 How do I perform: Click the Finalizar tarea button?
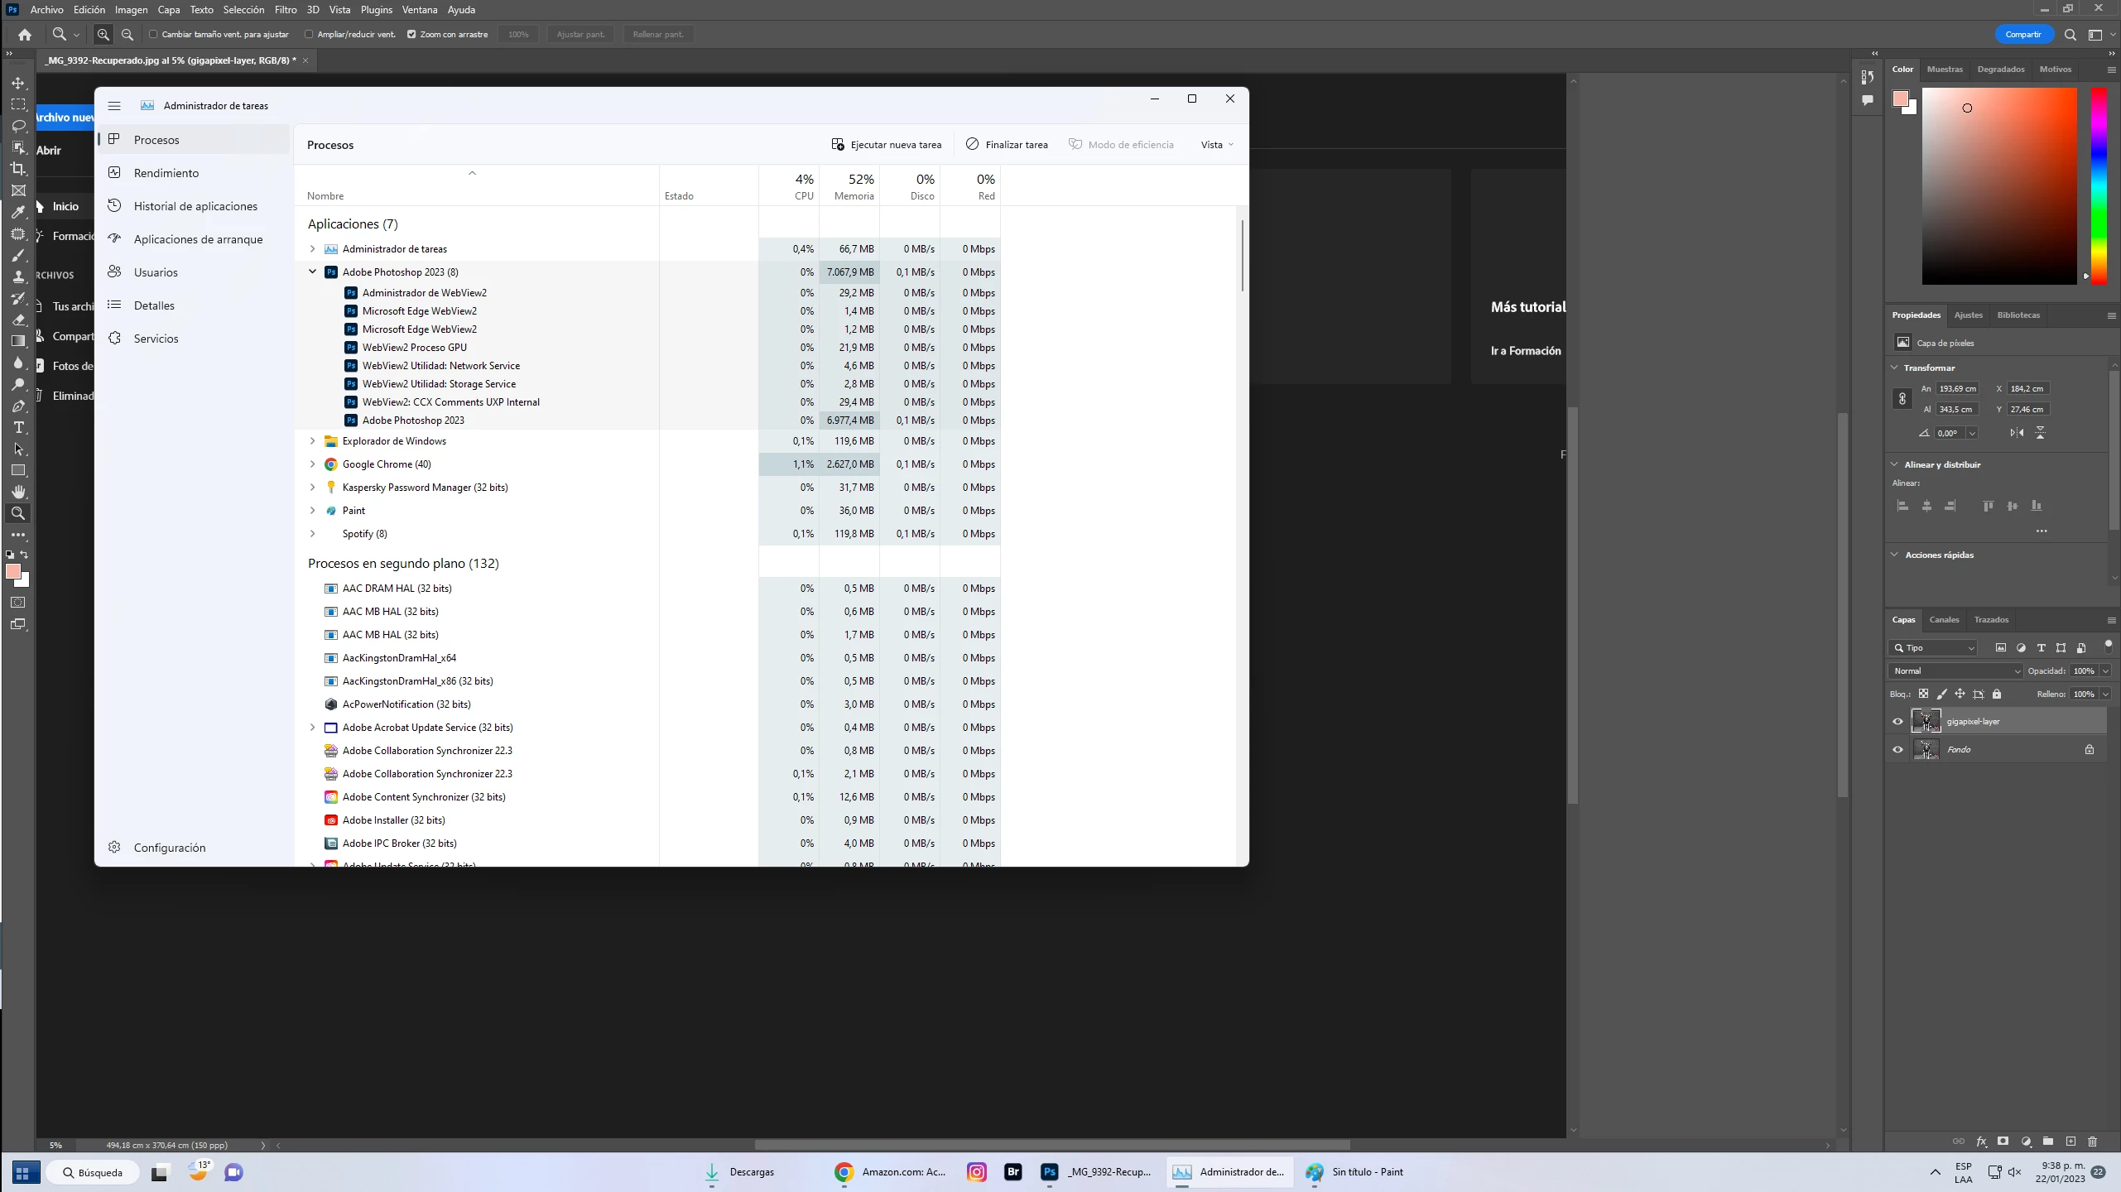(x=1007, y=145)
